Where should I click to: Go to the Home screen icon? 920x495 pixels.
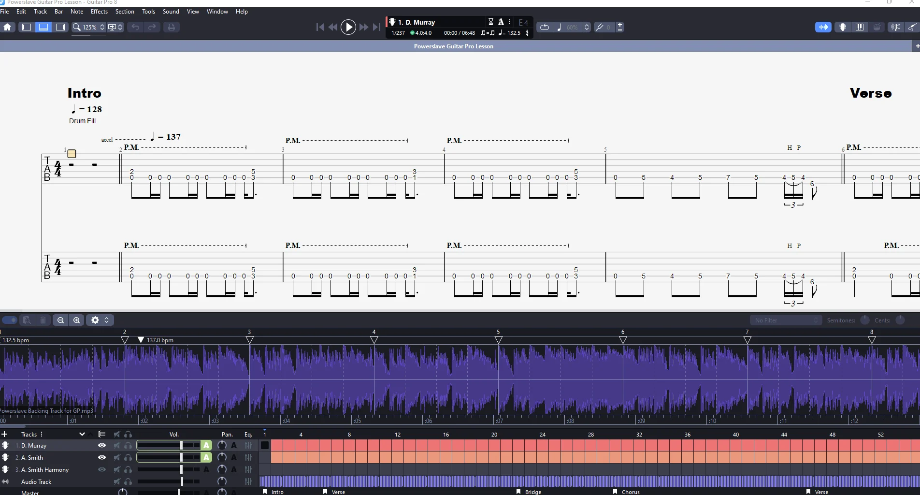(x=7, y=27)
